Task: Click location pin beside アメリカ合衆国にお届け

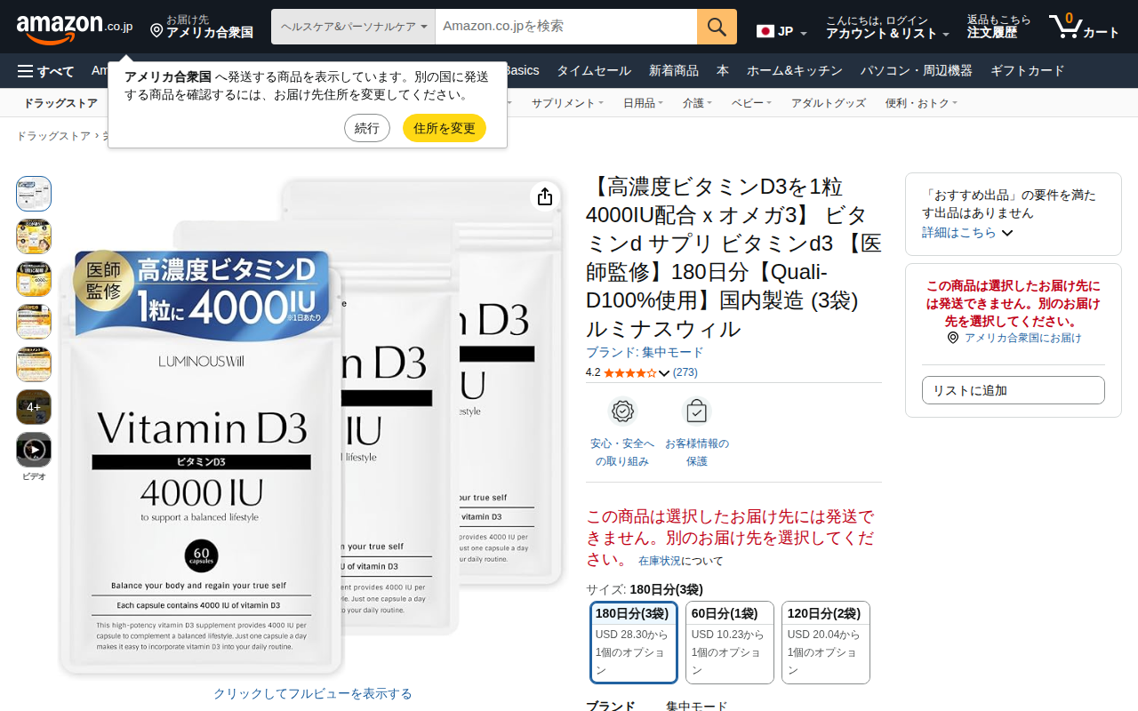Action: click(x=953, y=338)
